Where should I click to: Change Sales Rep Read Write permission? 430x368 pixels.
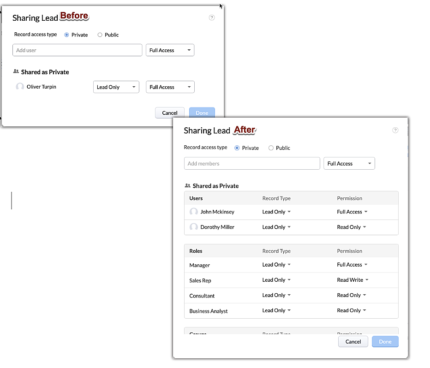tap(352, 280)
